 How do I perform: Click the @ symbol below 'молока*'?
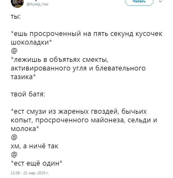(14, 137)
